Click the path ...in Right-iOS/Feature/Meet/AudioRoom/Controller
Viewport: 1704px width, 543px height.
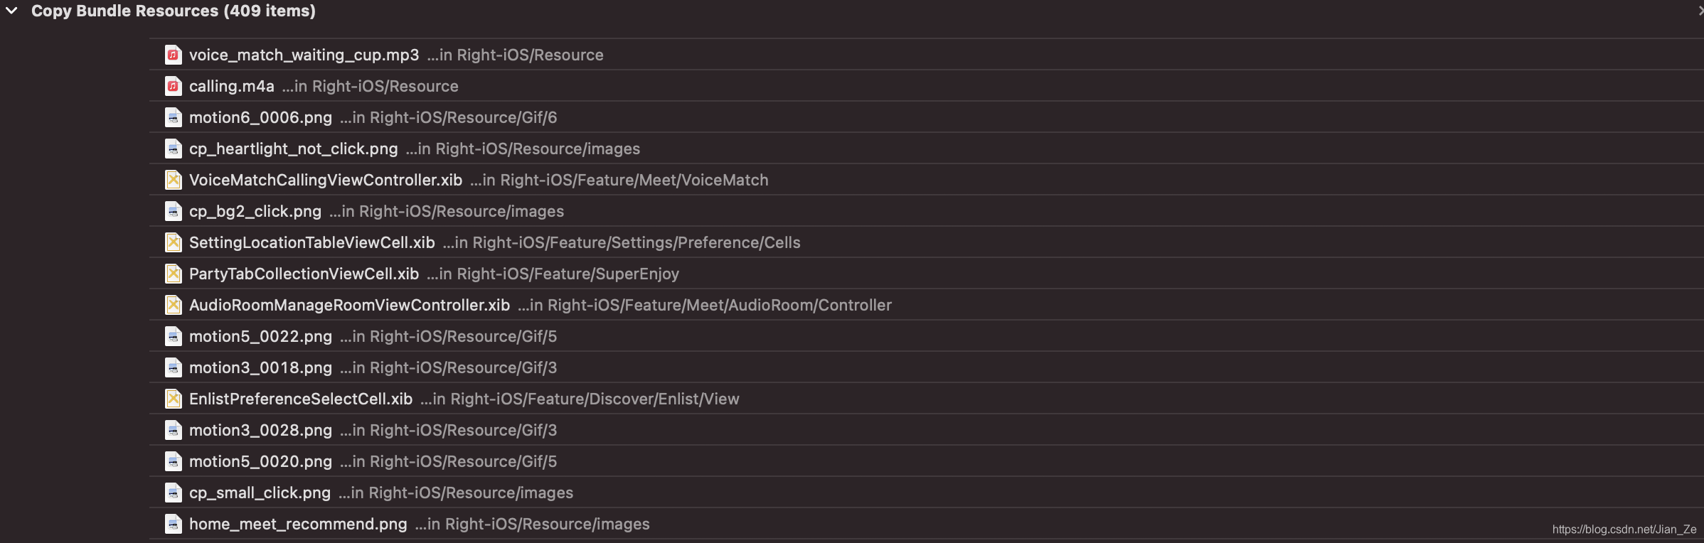705,306
